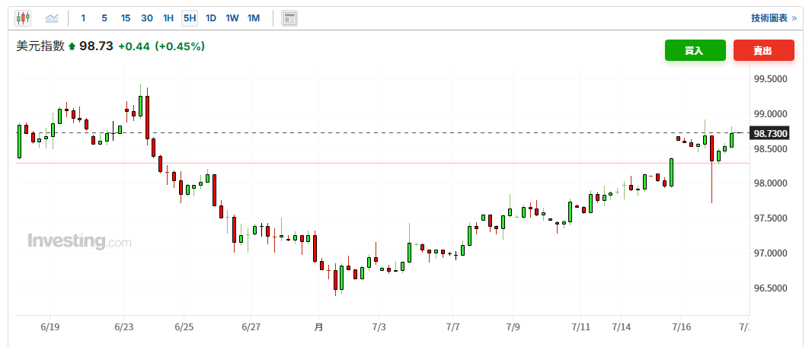Click the 7/16 date axis marker
This screenshot has height=347, width=812.
tap(681, 327)
